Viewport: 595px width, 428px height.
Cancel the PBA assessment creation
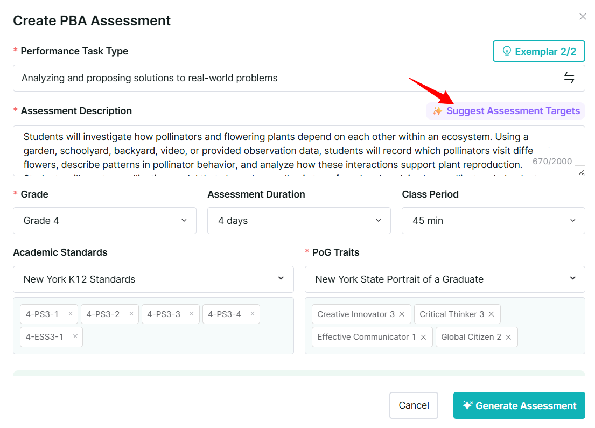[414, 405]
